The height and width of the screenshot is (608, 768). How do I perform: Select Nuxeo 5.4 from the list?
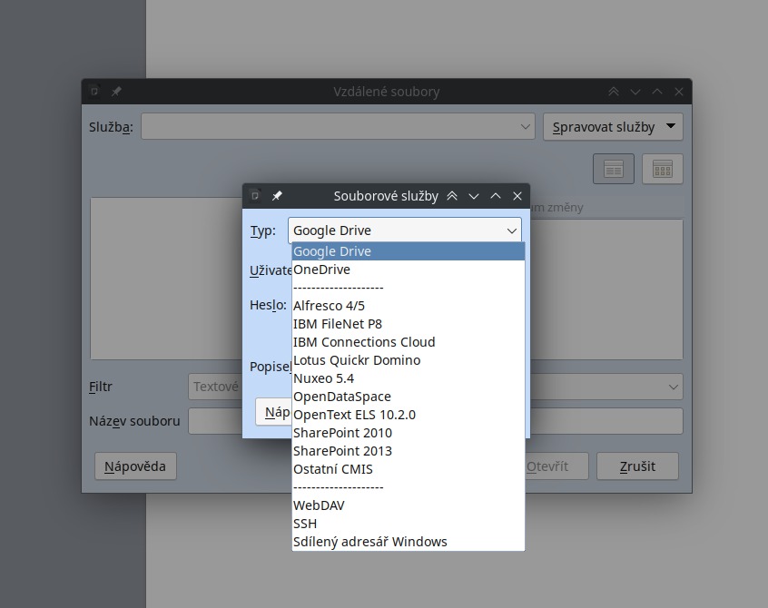(x=323, y=378)
